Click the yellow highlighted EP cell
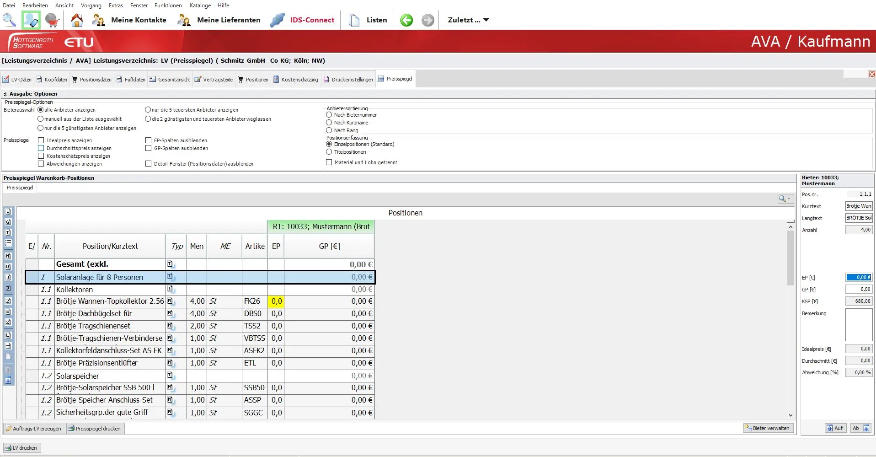This screenshot has height=457, width=876. [x=276, y=301]
